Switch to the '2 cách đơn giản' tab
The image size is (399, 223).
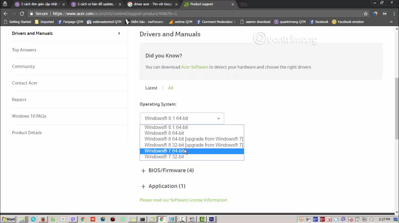coord(40,4)
